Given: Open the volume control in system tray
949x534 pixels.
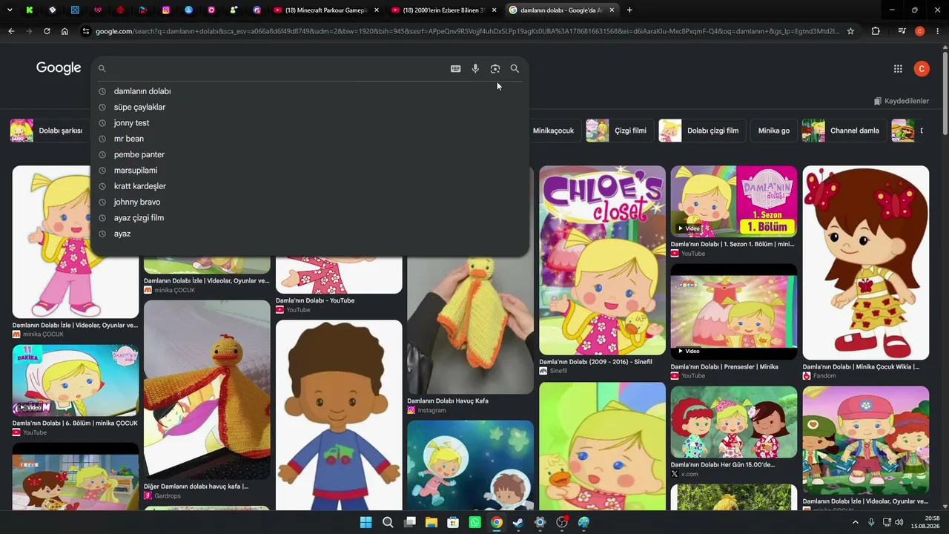Looking at the screenshot, I should 899,522.
